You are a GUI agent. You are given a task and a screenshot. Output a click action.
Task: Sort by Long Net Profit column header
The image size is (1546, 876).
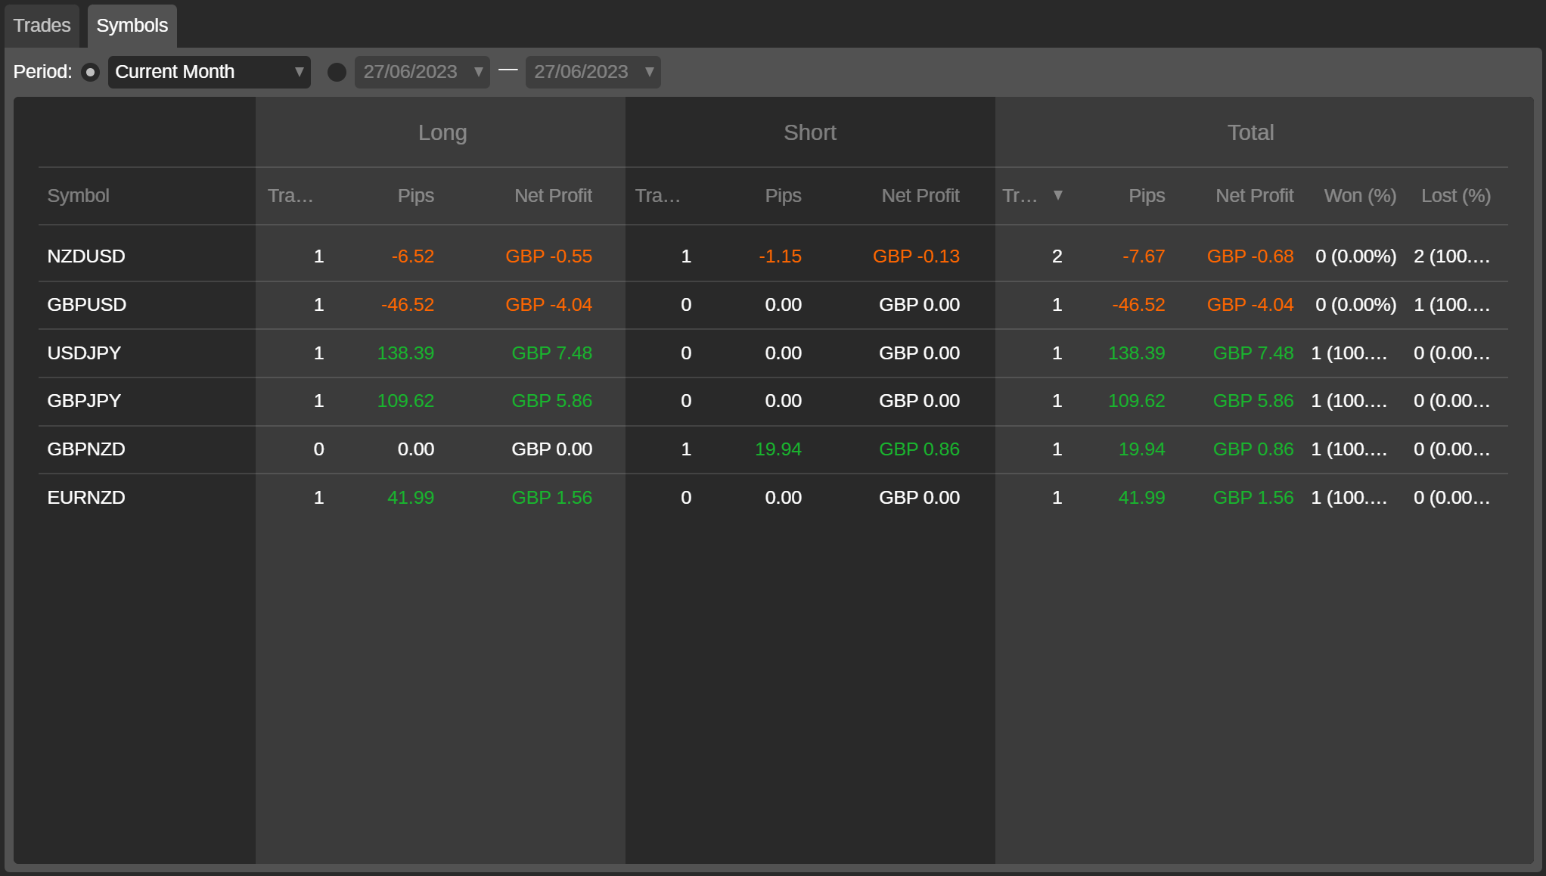coord(553,196)
